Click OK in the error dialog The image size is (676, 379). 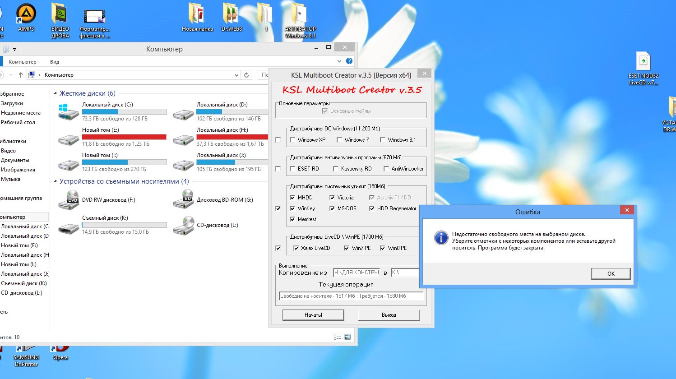[x=611, y=273]
